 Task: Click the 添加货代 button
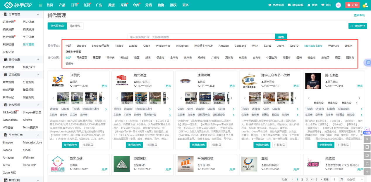point(357,26)
